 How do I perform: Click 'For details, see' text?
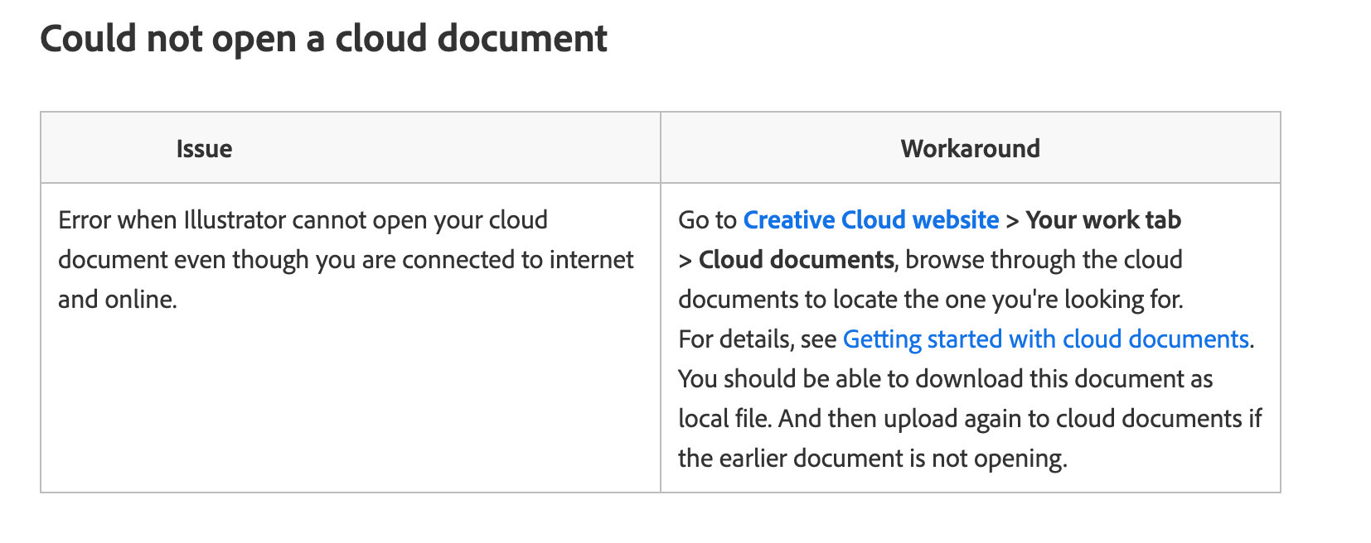pyautogui.click(x=757, y=339)
